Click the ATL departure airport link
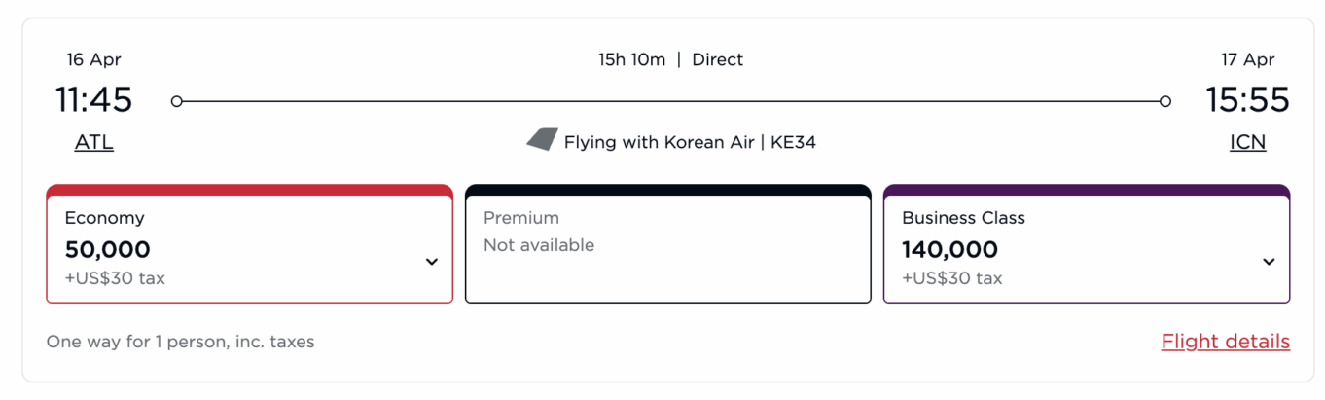The image size is (1325, 400). point(94,143)
